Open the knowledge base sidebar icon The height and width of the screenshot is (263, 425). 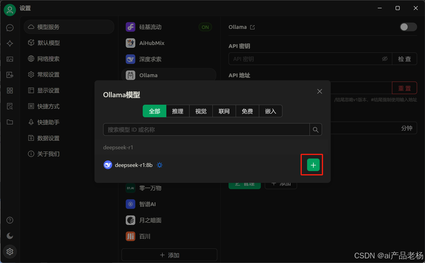[x=10, y=106]
